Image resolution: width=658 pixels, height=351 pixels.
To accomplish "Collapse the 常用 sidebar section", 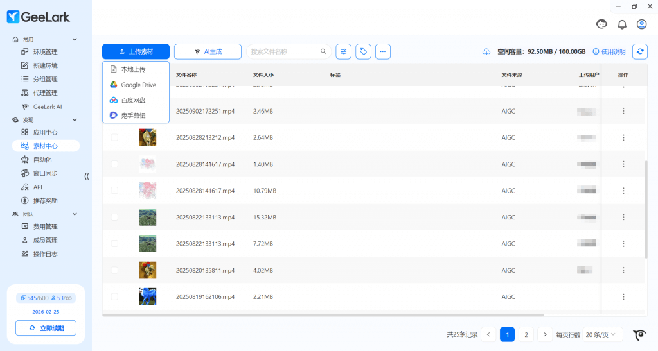I will [x=75, y=39].
